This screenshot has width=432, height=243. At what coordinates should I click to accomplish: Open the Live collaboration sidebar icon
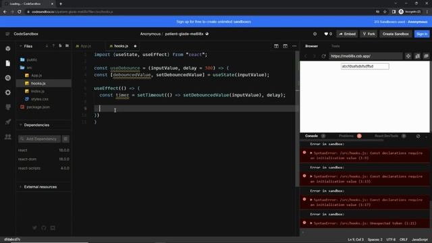7,136
